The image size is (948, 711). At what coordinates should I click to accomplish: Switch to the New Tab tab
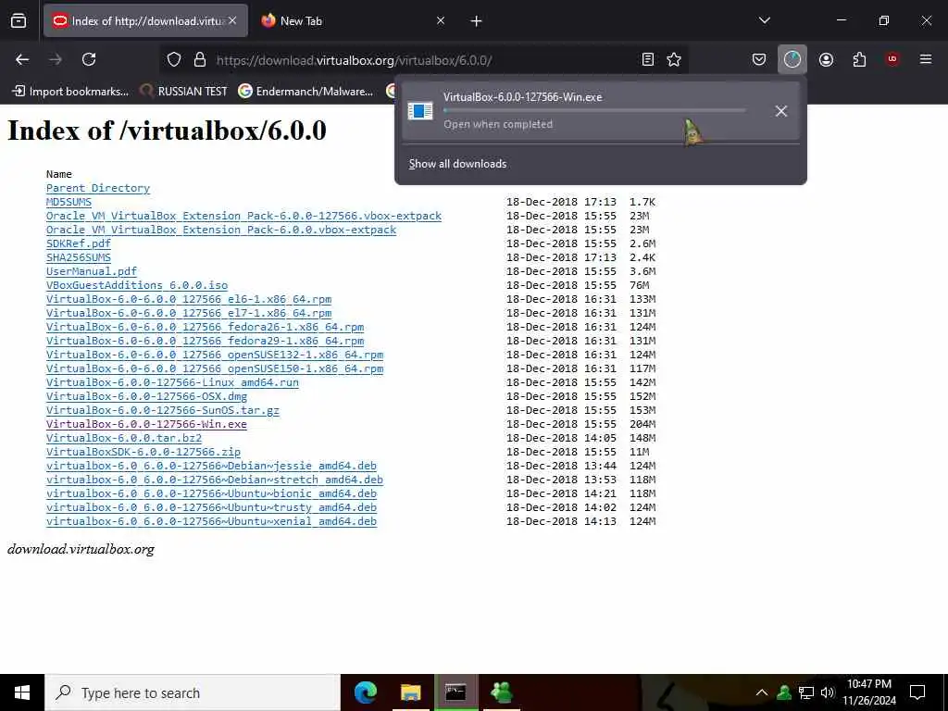tap(354, 20)
